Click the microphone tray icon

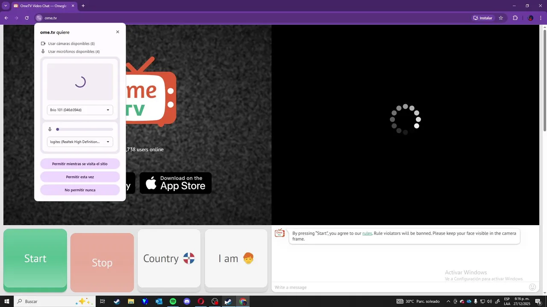pyautogui.click(x=476, y=301)
